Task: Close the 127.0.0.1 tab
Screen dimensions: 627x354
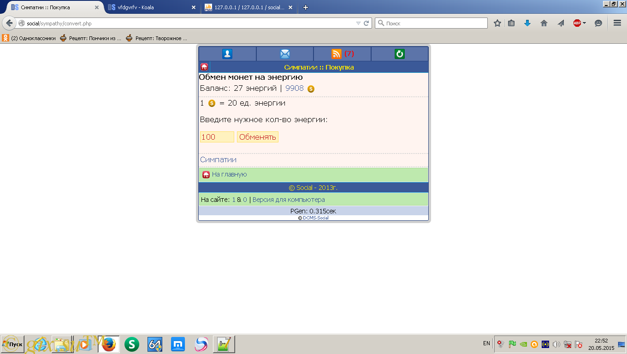Action: [x=291, y=7]
